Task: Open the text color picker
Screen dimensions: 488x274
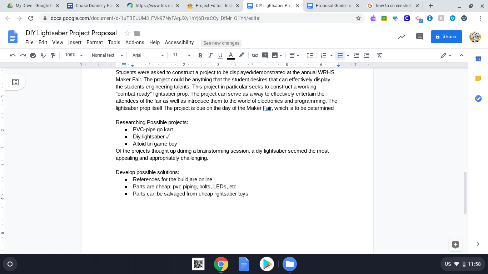Action: pos(231,55)
